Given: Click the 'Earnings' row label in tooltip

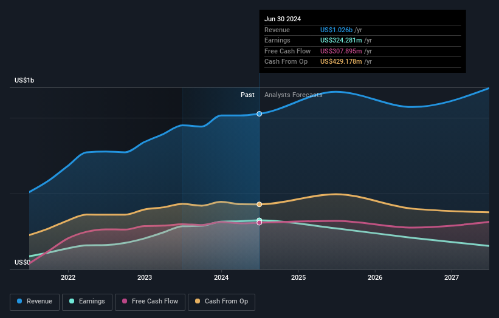Looking at the screenshot, I should [277, 40].
